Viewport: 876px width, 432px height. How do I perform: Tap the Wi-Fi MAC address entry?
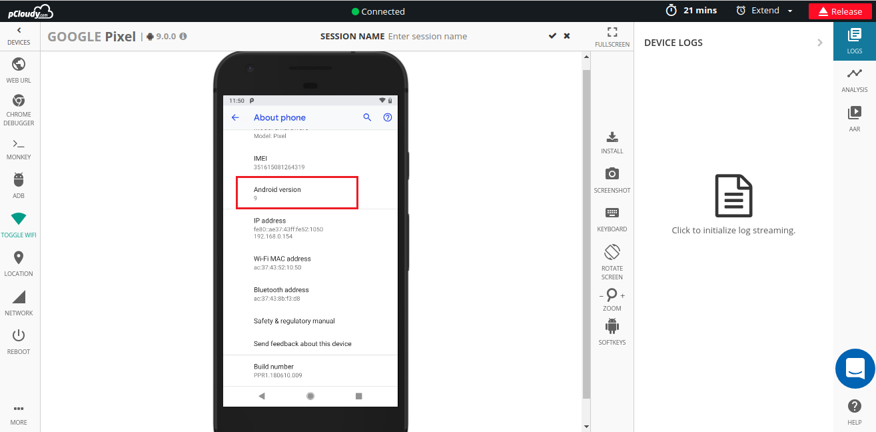pyautogui.click(x=310, y=263)
